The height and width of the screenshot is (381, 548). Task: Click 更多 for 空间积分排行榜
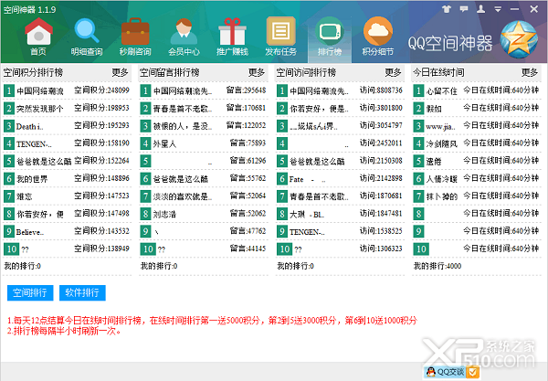coord(121,72)
